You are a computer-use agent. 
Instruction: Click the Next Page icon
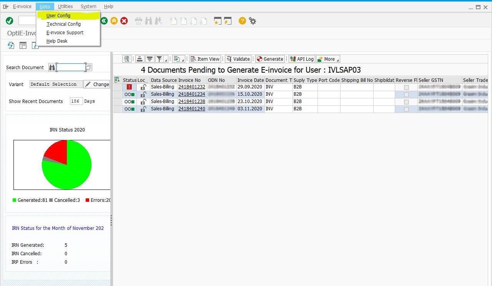[x=193, y=21]
